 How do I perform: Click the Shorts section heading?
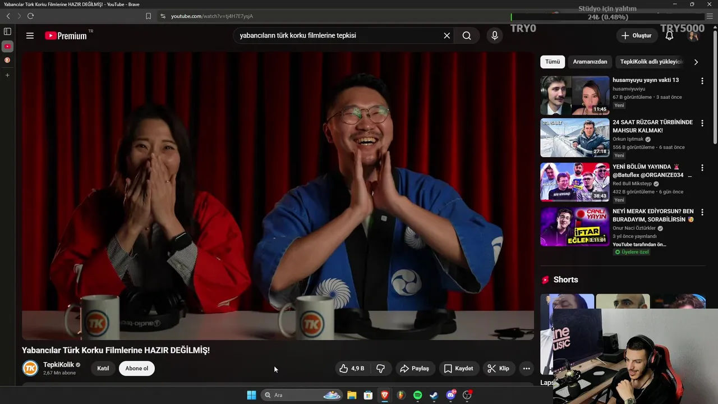click(x=565, y=279)
